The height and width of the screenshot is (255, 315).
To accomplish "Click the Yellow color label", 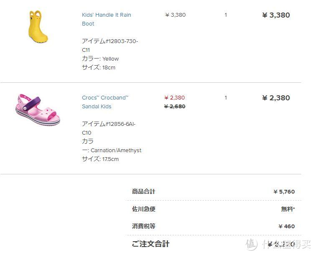I will pyautogui.click(x=100, y=59).
